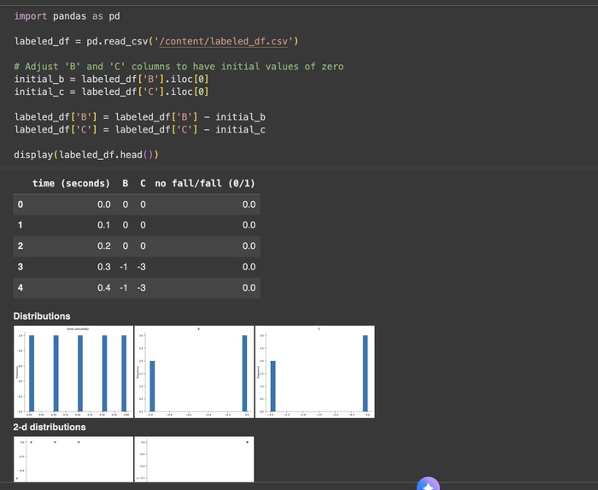Open the first 2-d distributions scatter plot
The width and height of the screenshot is (598, 490).
(73, 459)
